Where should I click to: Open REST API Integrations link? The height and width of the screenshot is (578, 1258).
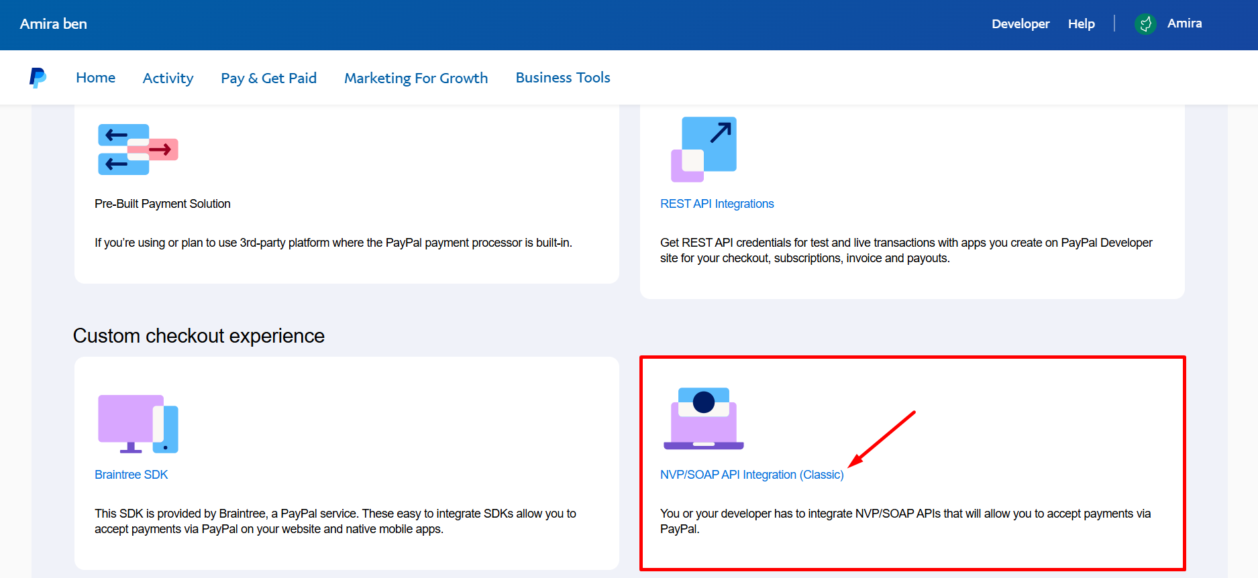click(717, 204)
